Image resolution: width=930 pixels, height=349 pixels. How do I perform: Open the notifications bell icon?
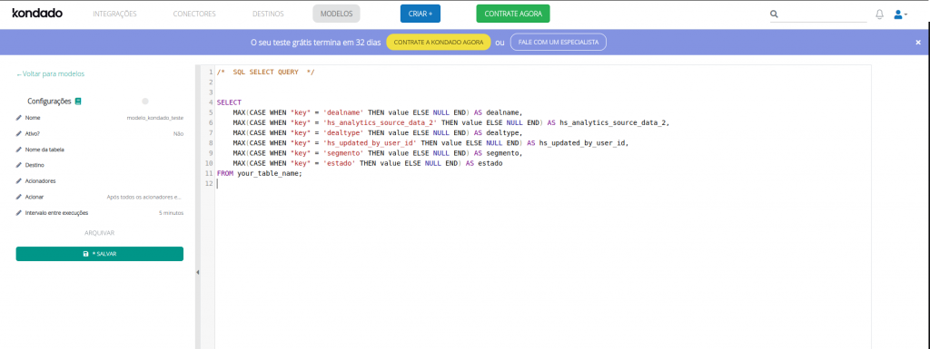(879, 15)
